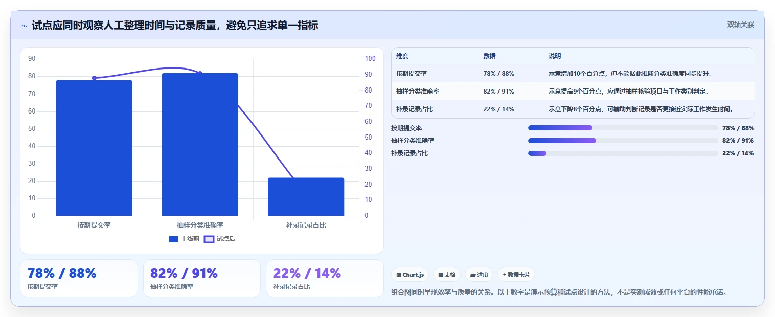Click the 进度 chip icon

tap(473, 275)
